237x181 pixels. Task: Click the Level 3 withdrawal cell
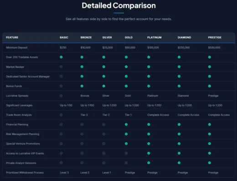pos(64,173)
